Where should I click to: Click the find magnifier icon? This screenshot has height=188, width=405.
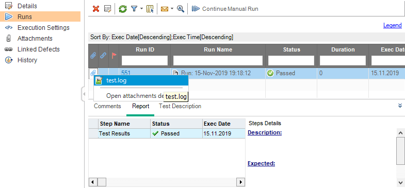point(180,9)
